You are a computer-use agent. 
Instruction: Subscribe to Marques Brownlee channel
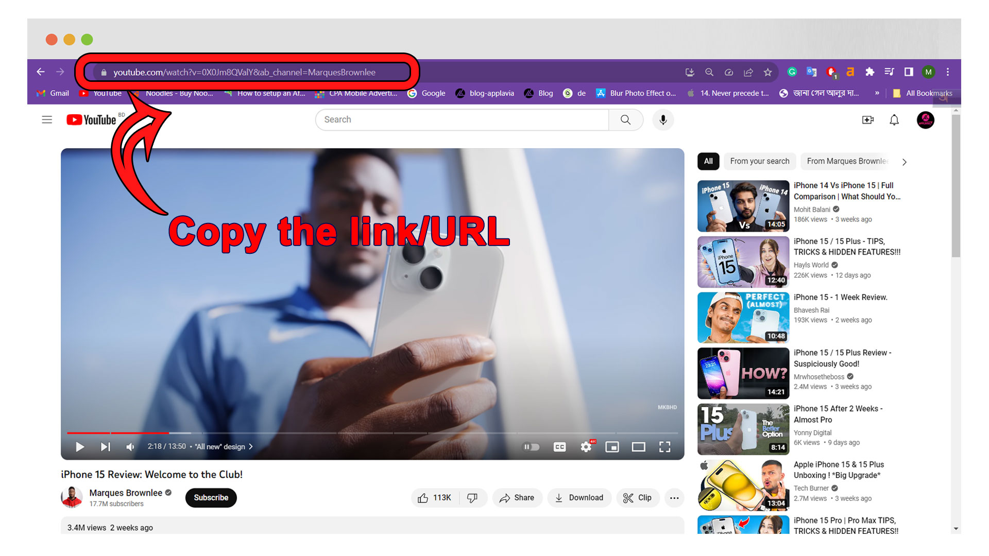pyautogui.click(x=211, y=498)
